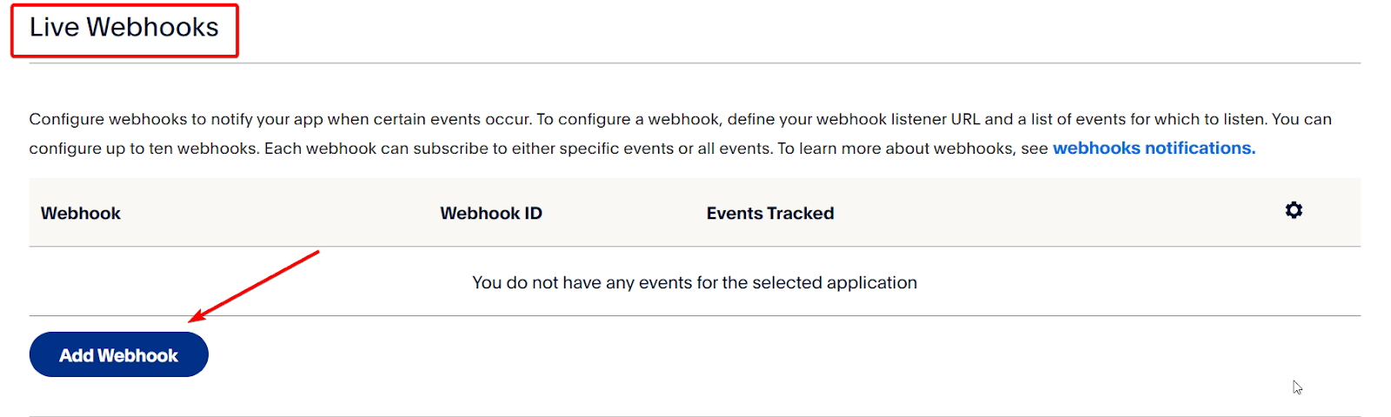Click the phrase "ten webhooks" in the description

coord(203,149)
